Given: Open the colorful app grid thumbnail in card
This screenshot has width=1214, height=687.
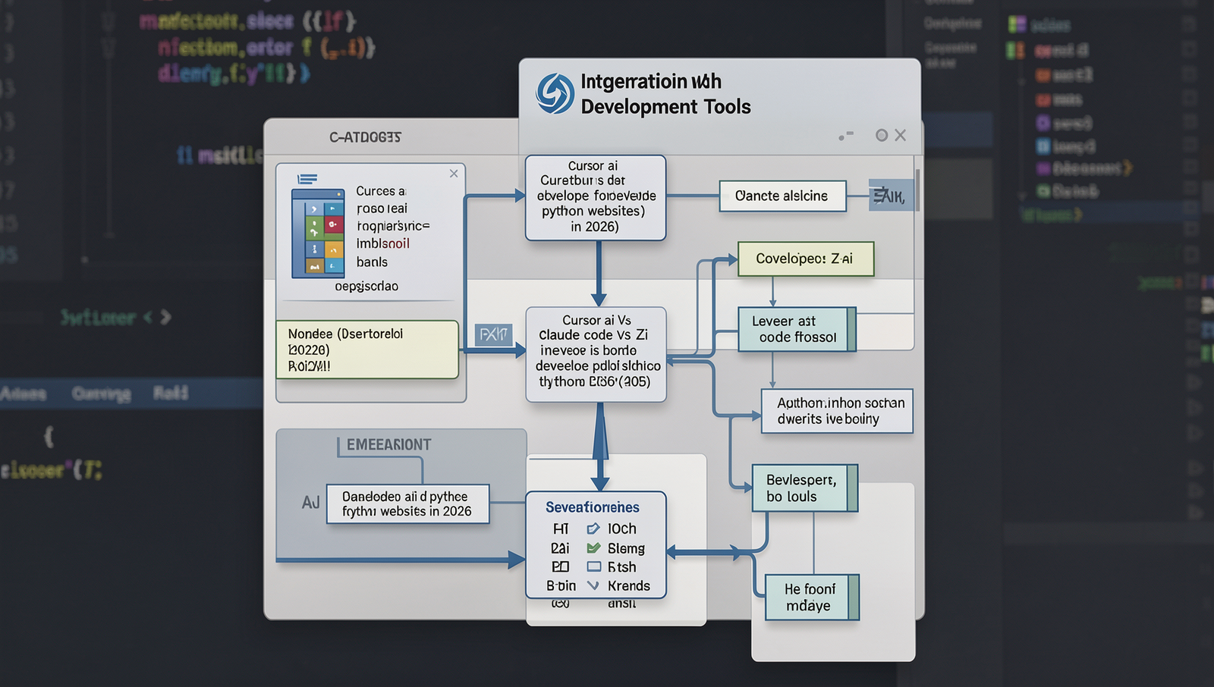Looking at the screenshot, I should coord(319,234).
